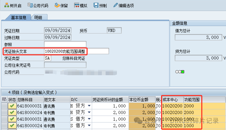Click amount 1,000 in 通讯费 贷方 row
The height and width of the screenshot is (130, 226).
tap(119, 106)
